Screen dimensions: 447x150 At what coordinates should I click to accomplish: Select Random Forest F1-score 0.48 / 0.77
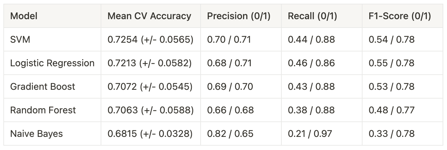tap(391, 110)
